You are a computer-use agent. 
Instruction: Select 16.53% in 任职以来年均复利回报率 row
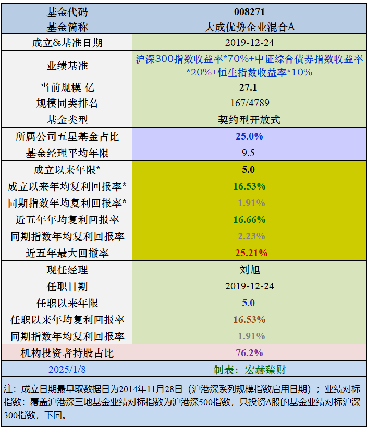click(249, 320)
